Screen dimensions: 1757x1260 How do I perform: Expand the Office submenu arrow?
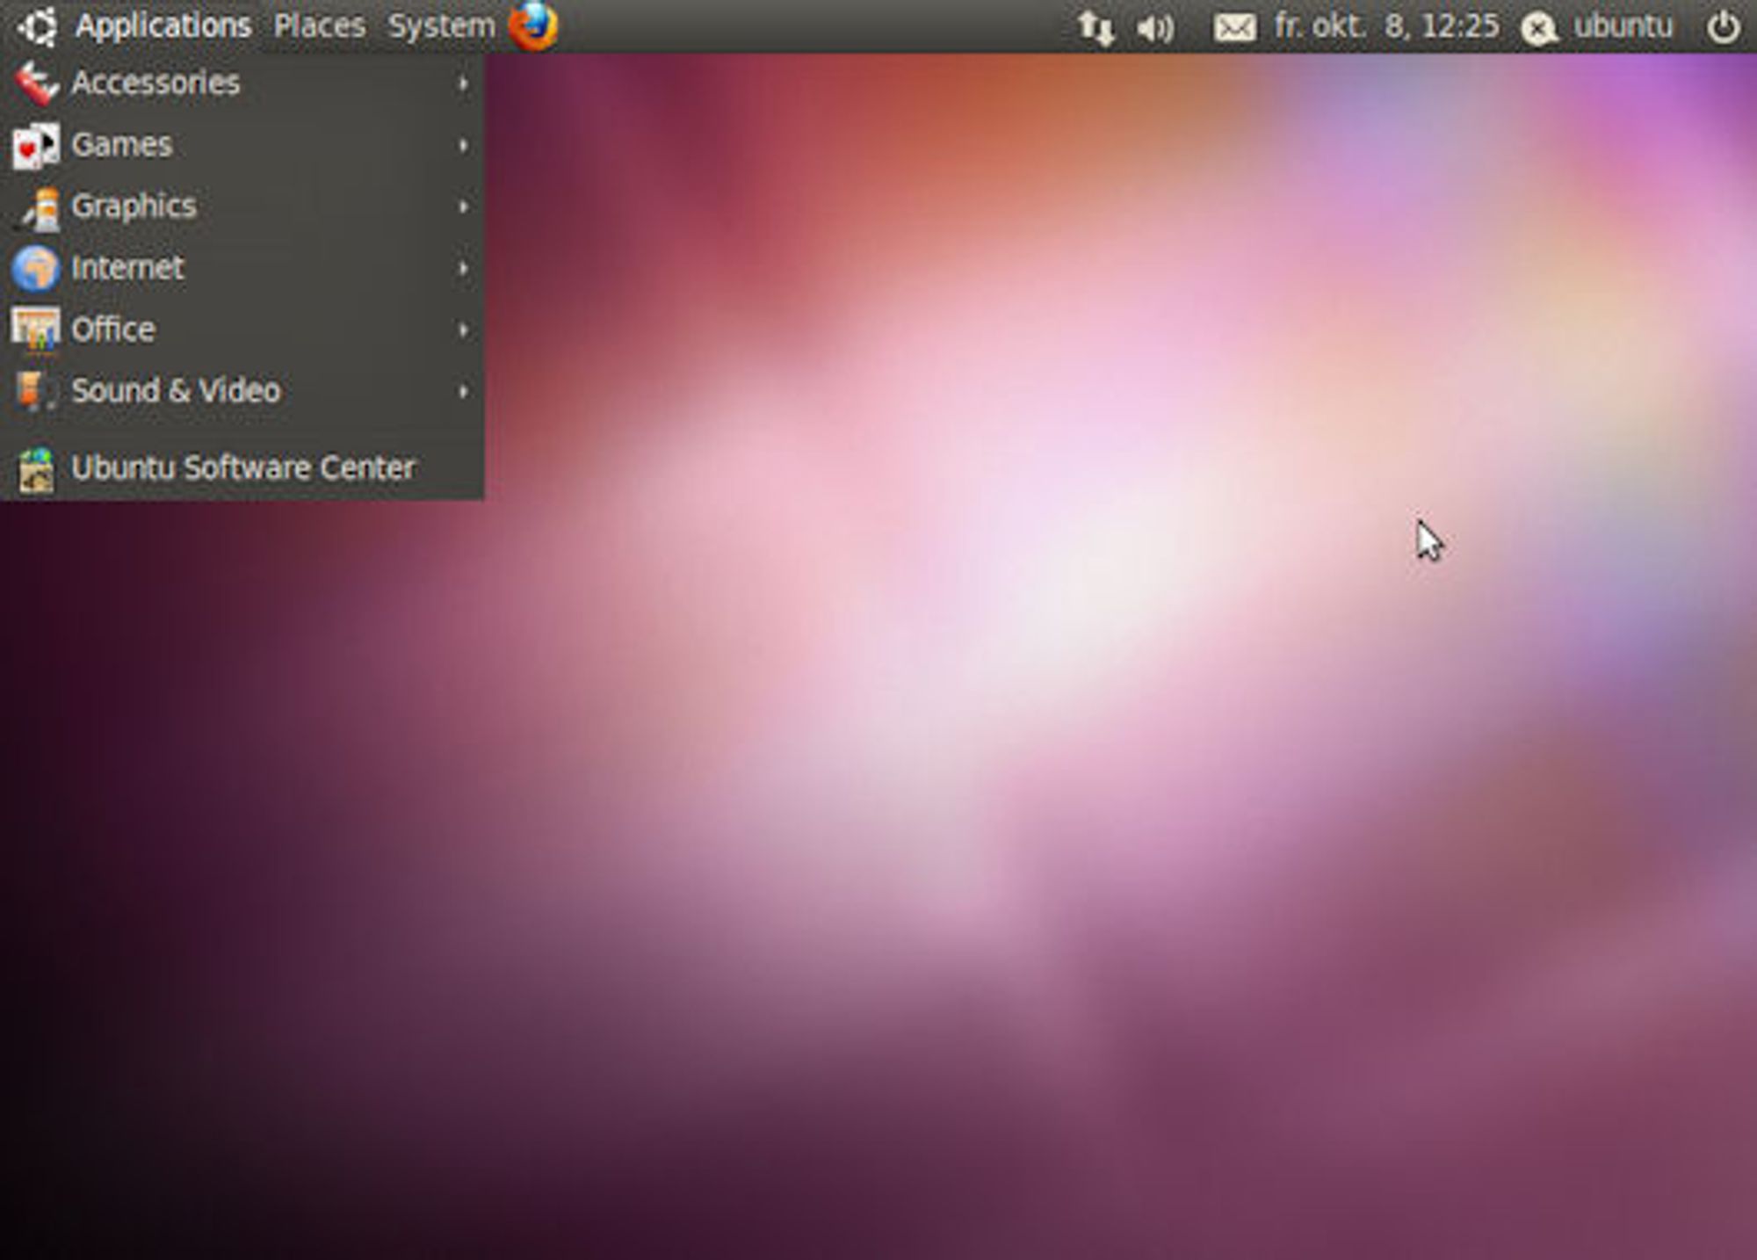462,329
